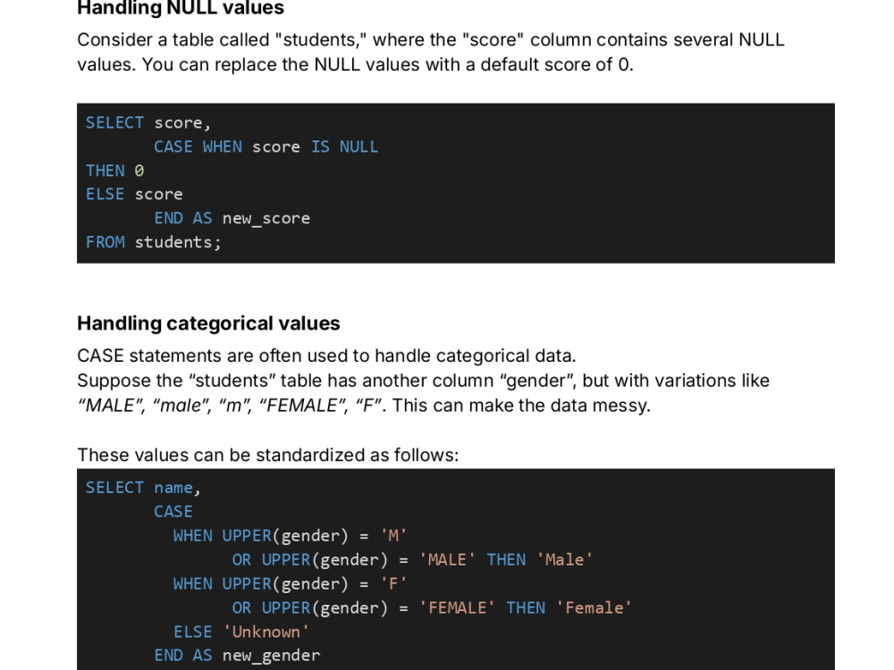This screenshot has width=894, height=670.
Task: Click the "FROM students;" code line
Action: (x=154, y=242)
